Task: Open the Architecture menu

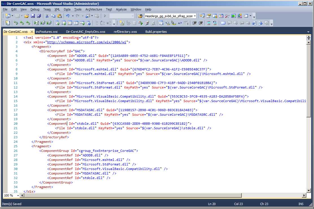Action: [94, 9]
